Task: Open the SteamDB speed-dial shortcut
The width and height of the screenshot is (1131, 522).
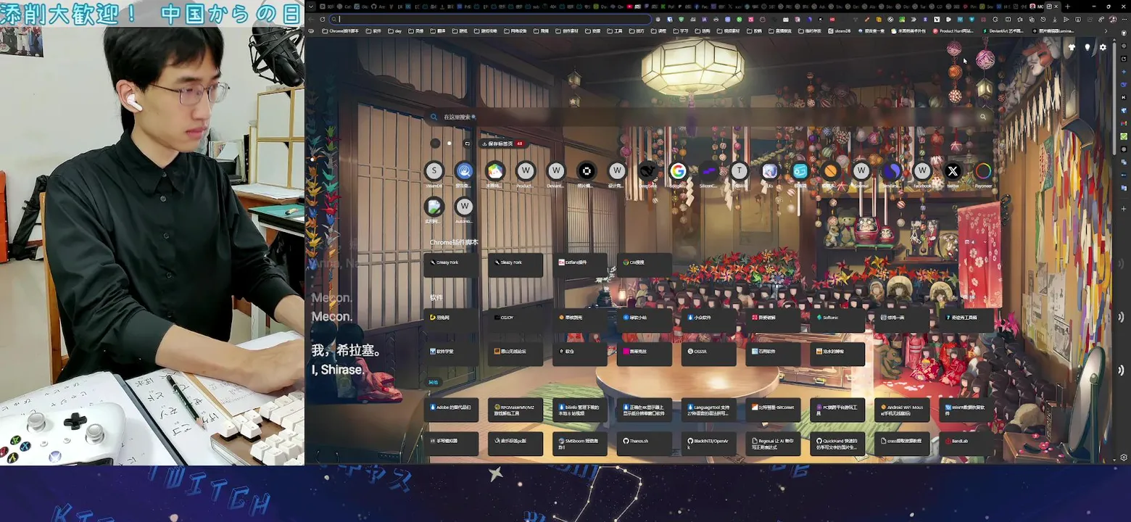Action: [434, 171]
